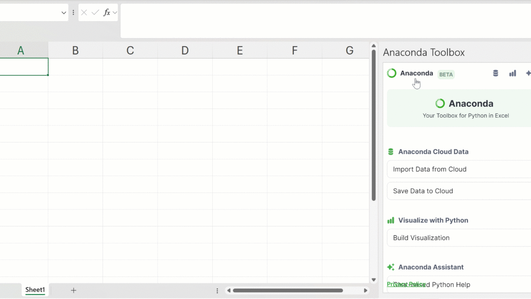531x299 pixels.
Task: Click inside the formula bar input
Action: [326, 21]
